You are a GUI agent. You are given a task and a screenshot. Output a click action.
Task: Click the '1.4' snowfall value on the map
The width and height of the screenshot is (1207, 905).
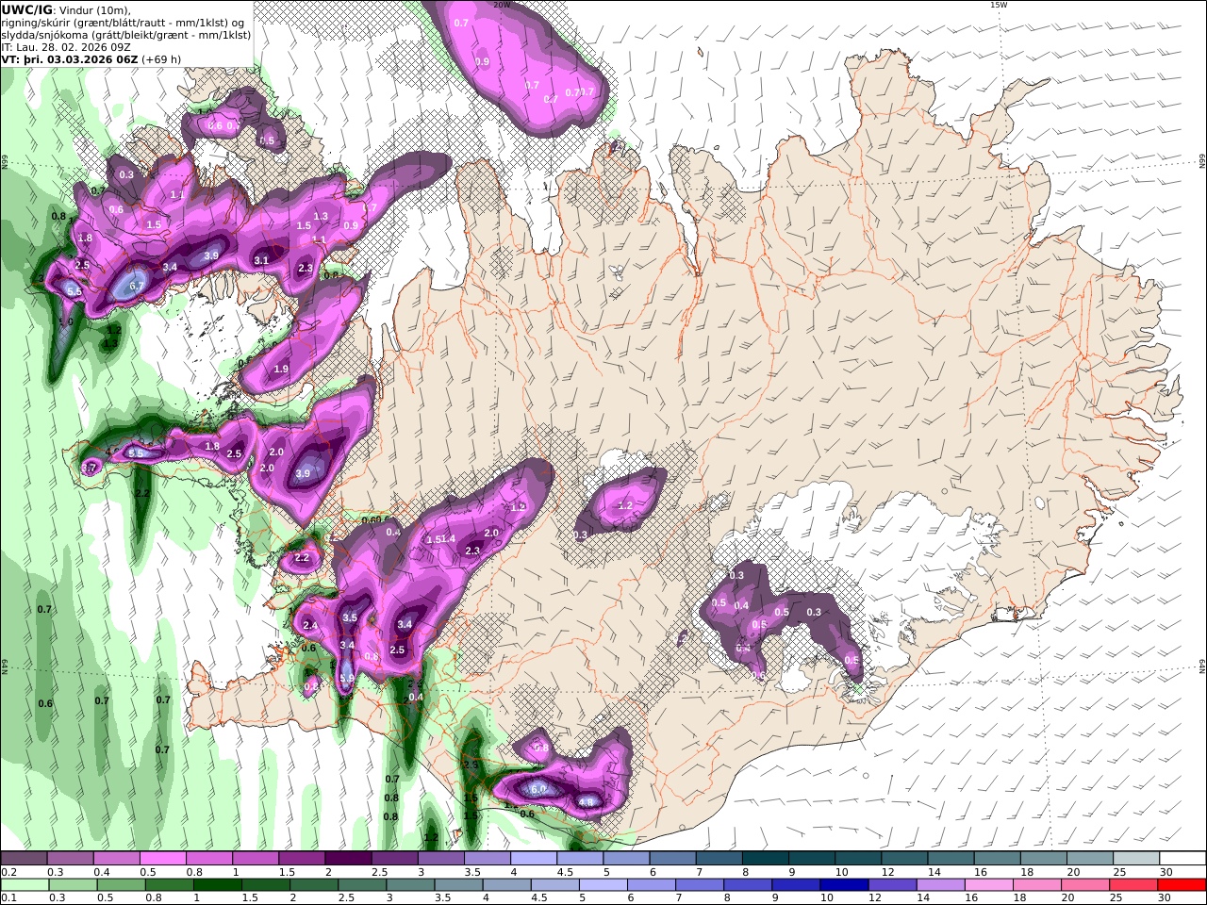[x=449, y=539]
